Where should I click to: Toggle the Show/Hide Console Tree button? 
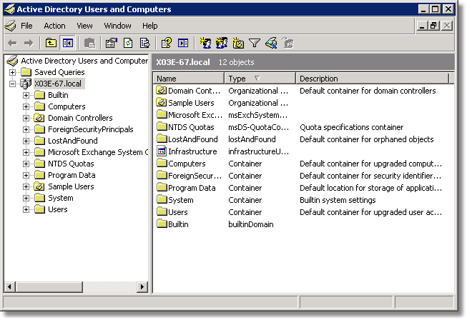tap(68, 44)
